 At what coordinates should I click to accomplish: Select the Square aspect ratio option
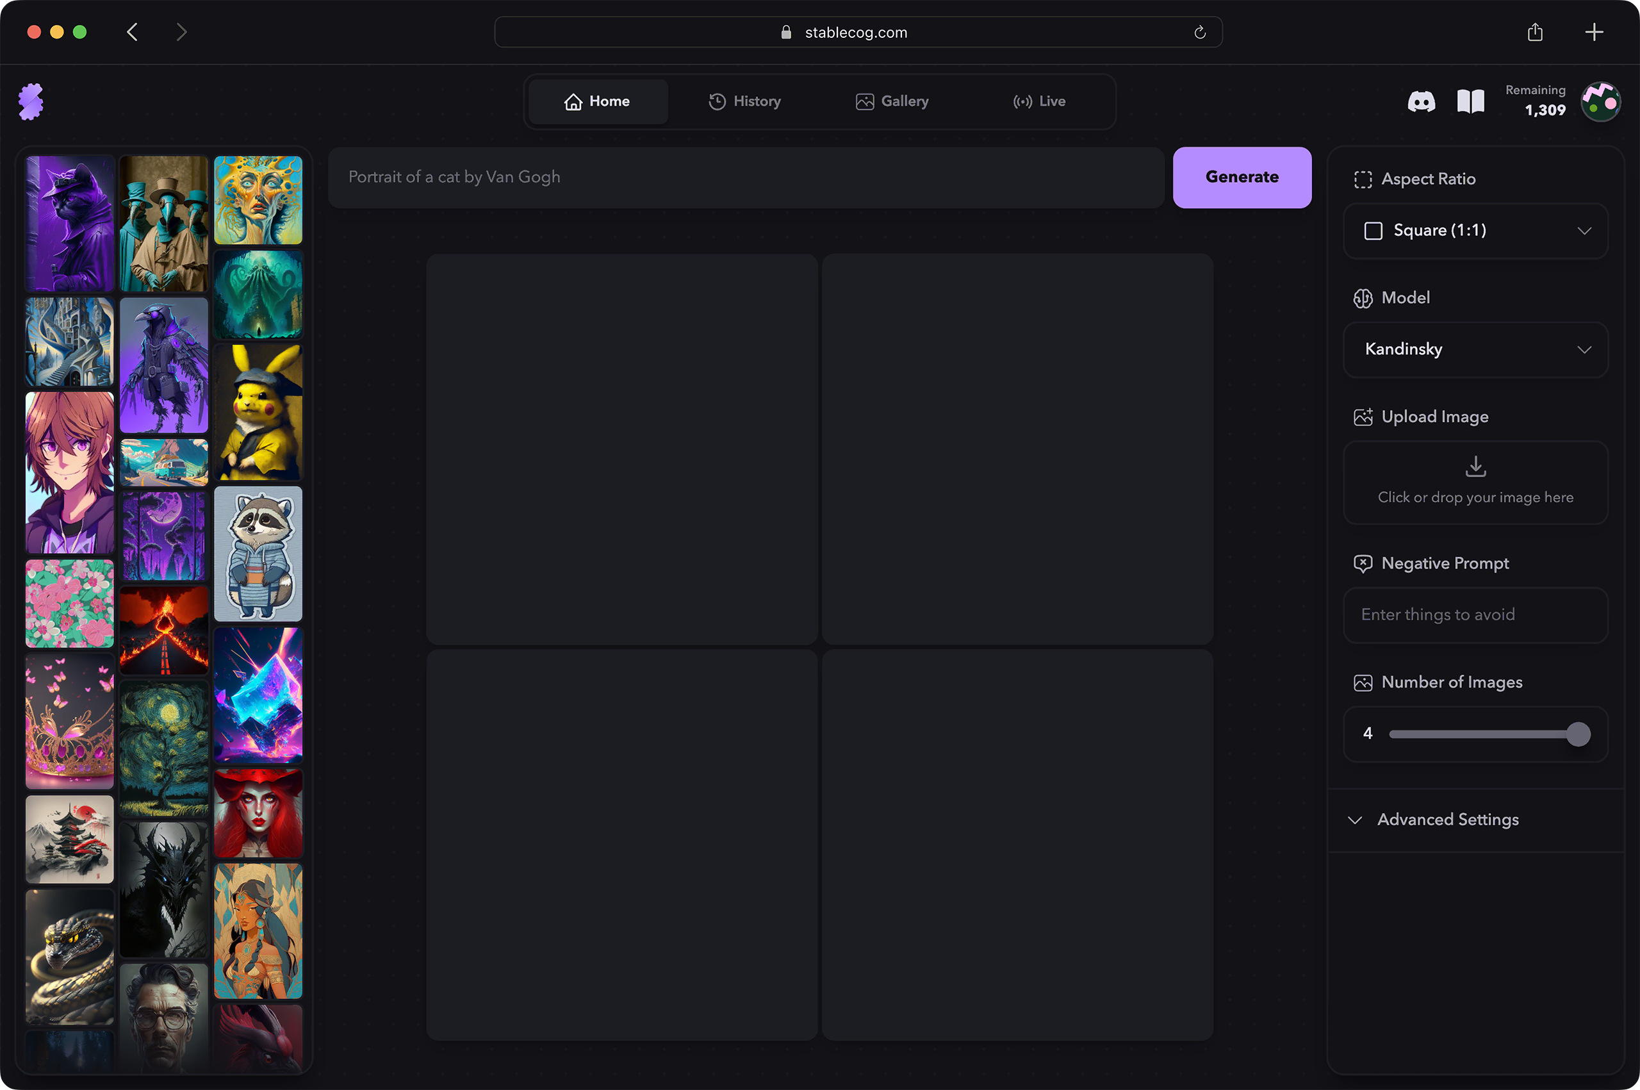tap(1475, 230)
